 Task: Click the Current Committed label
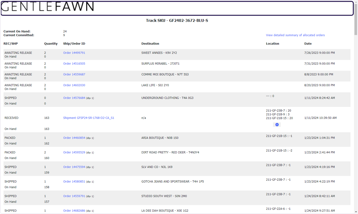[x=19, y=35]
